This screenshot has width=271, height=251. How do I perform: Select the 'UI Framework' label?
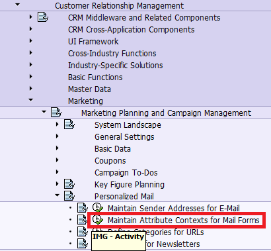93,42
